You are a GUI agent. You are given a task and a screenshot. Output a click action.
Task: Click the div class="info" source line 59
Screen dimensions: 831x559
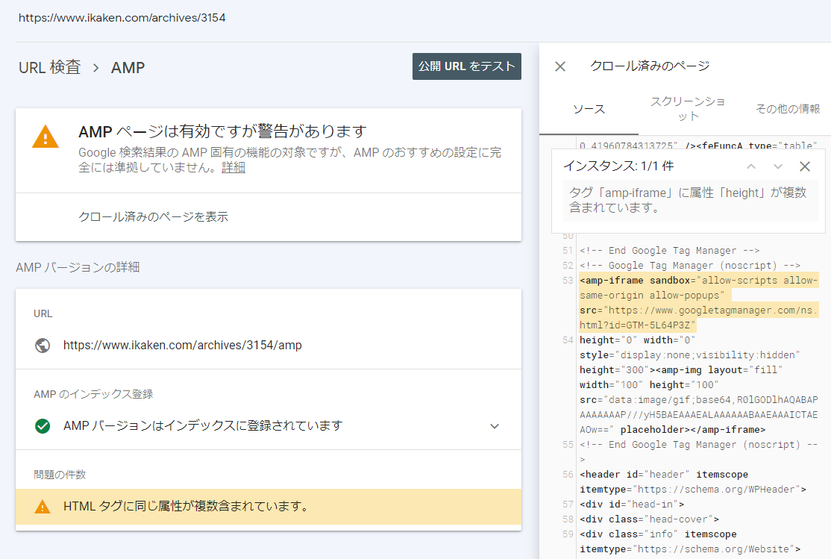690,542
